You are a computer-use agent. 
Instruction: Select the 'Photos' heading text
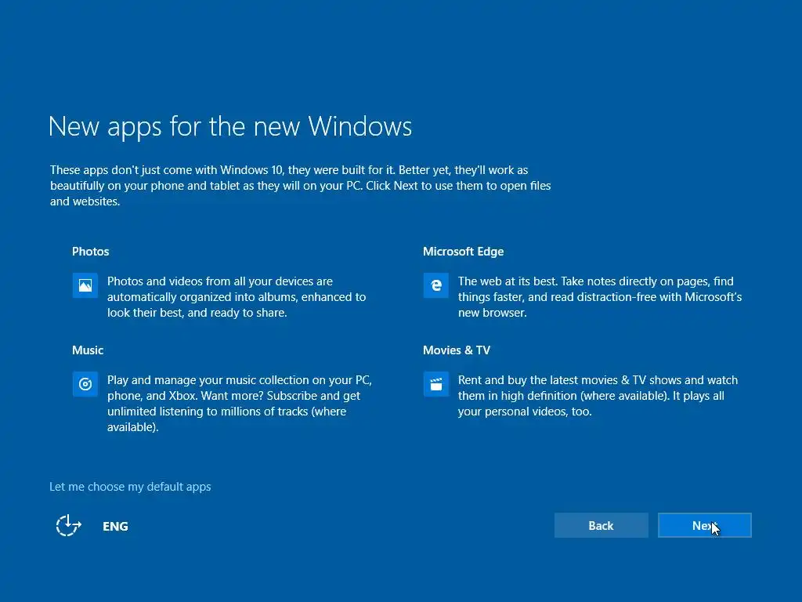coord(91,252)
